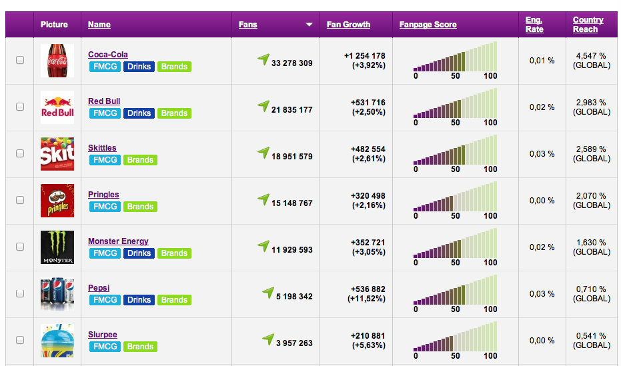Sort by Country Reach column header

[588, 25]
